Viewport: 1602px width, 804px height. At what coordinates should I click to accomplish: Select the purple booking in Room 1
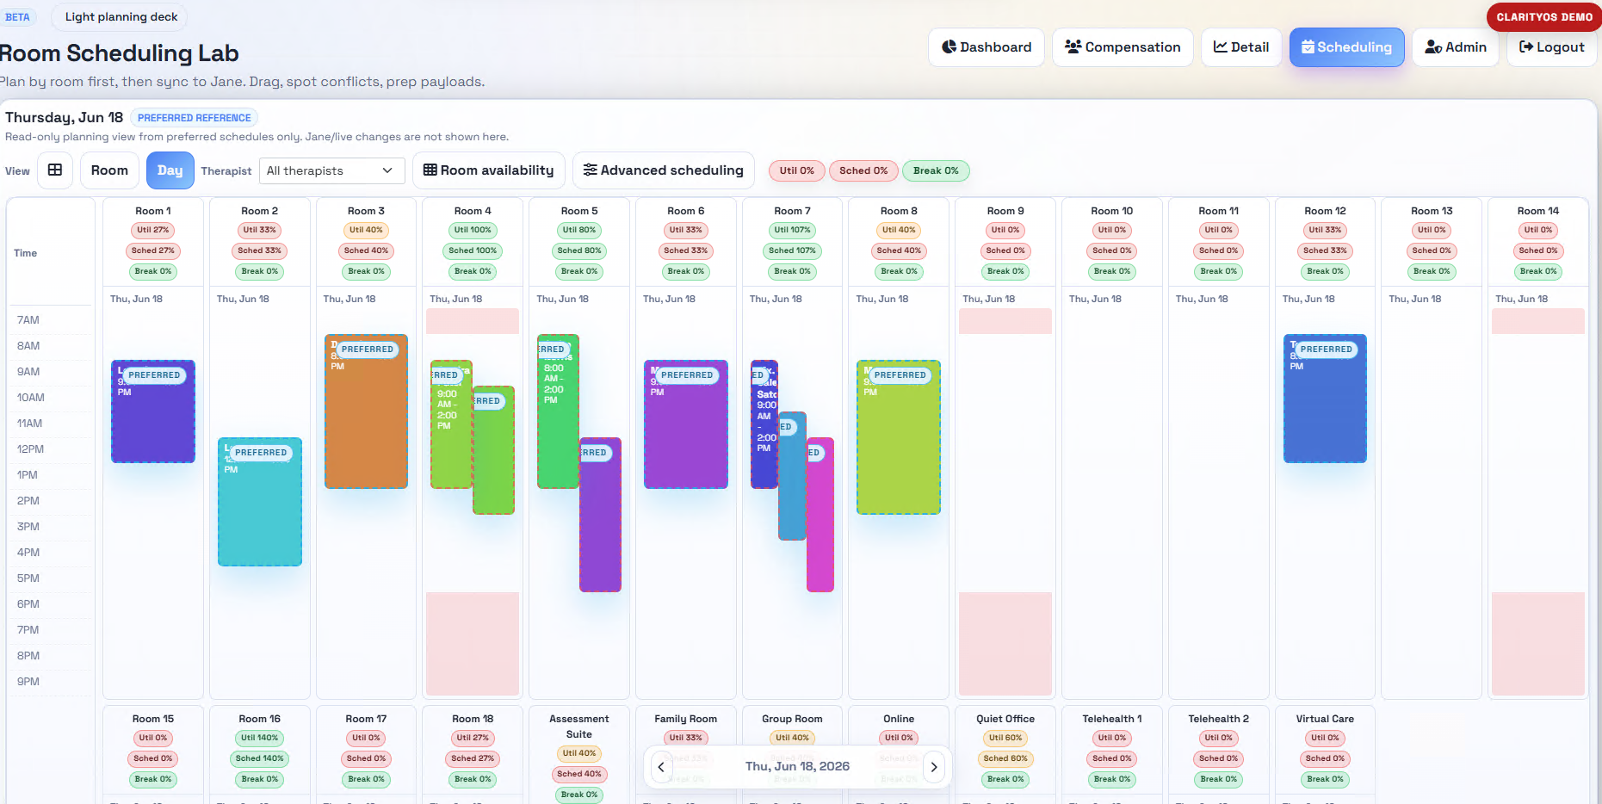tap(153, 411)
